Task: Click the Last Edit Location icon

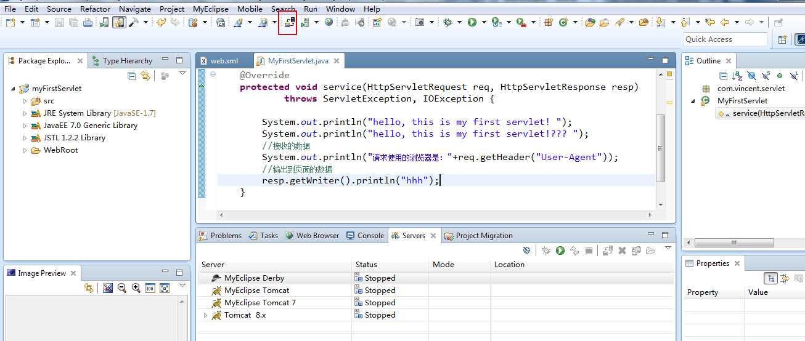Action: (709, 22)
